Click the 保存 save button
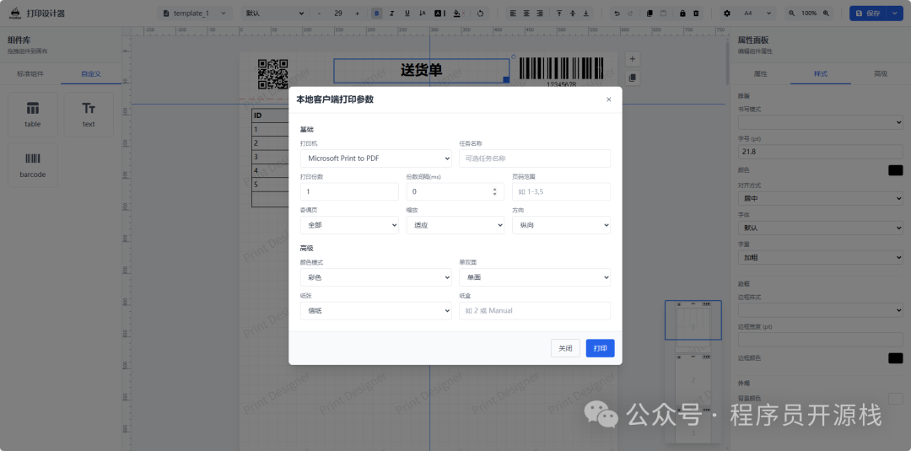 [868, 13]
